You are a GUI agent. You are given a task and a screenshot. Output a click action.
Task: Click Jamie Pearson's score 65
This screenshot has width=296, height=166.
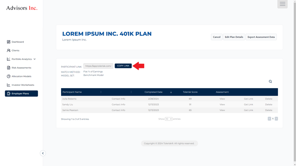coord(190,110)
